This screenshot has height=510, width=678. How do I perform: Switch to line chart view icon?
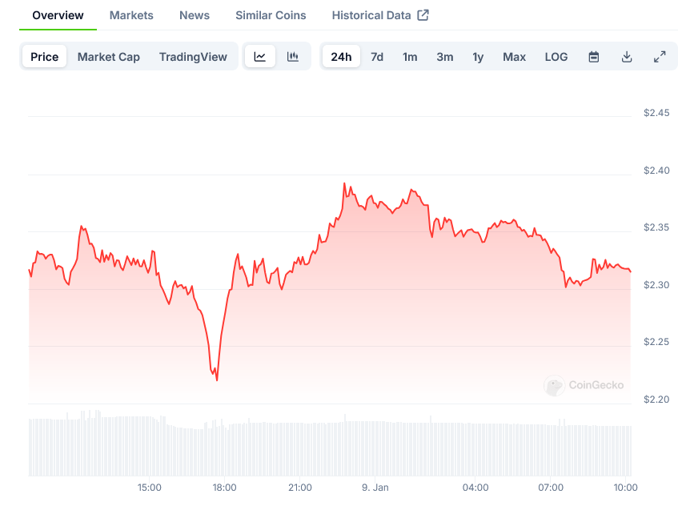[260, 57]
